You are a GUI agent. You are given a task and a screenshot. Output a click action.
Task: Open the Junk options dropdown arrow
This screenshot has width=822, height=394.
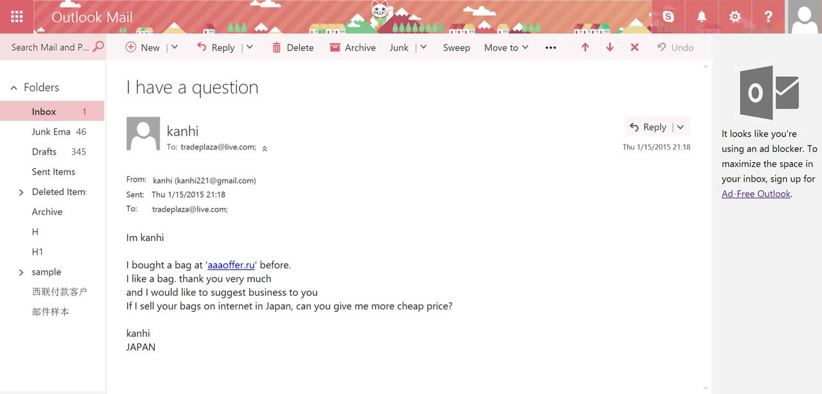tap(424, 47)
